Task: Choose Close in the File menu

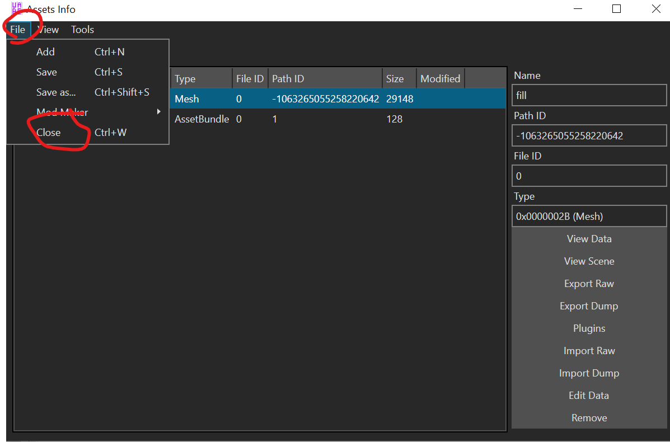Action: [x=88, y=133]
